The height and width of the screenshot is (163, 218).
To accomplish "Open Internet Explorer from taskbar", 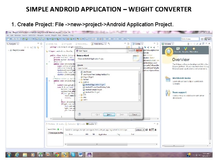I will [17, 155].
